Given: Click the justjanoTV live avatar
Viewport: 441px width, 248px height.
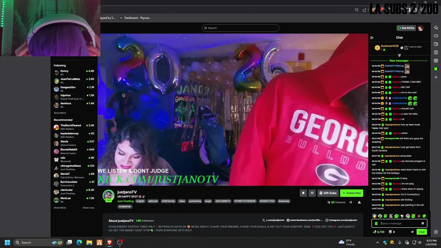Looking at the screenshot, I should point(109,195).
